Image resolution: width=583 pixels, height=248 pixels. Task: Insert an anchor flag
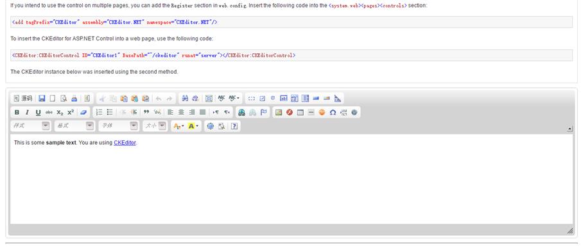tap(264, 112)
